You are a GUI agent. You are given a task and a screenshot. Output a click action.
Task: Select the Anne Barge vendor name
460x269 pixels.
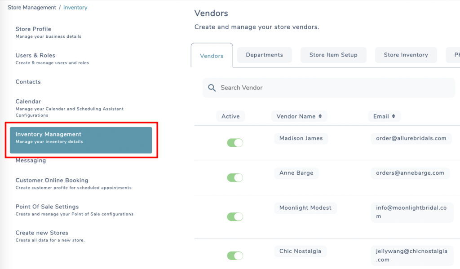pos(296,173)
